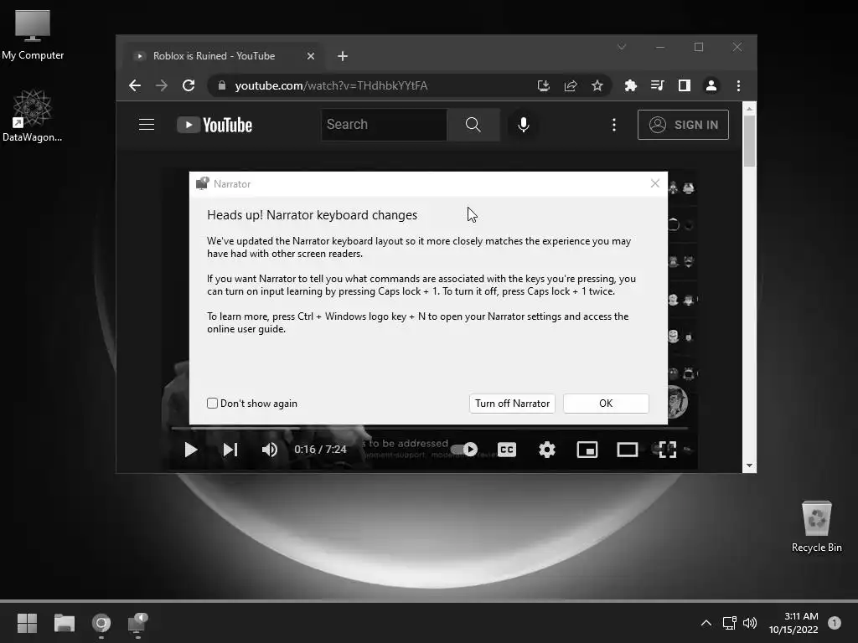
Task: Open the install app icon in address bar
Action: [x=543, y=86]
